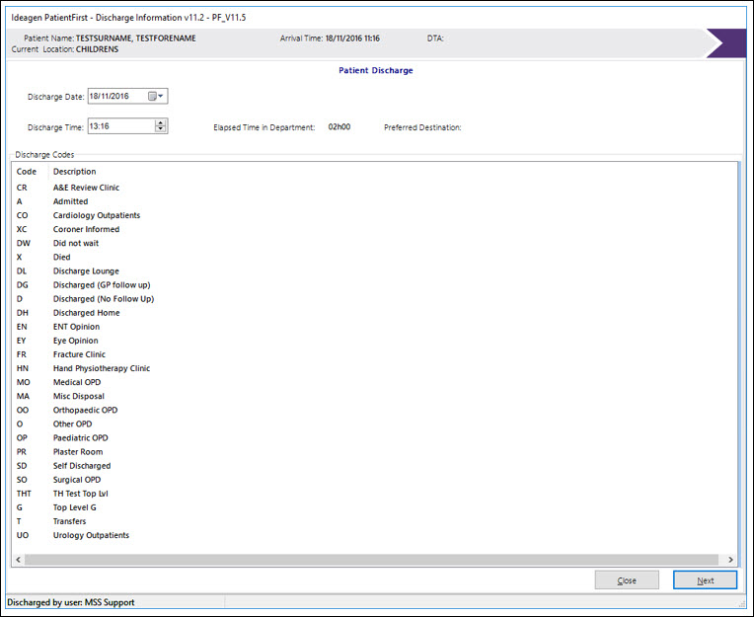The width and height of the screenshot is (754, 617).
Task: Increase discharge time with the up spinner arrow
Action: pyautogui.click(x=161, y=122)
